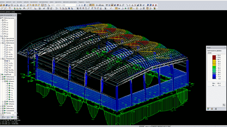Viewport: 227px width, 127px height.
Task: Select the Ejes de barra radio option
Action: point(3,41)
